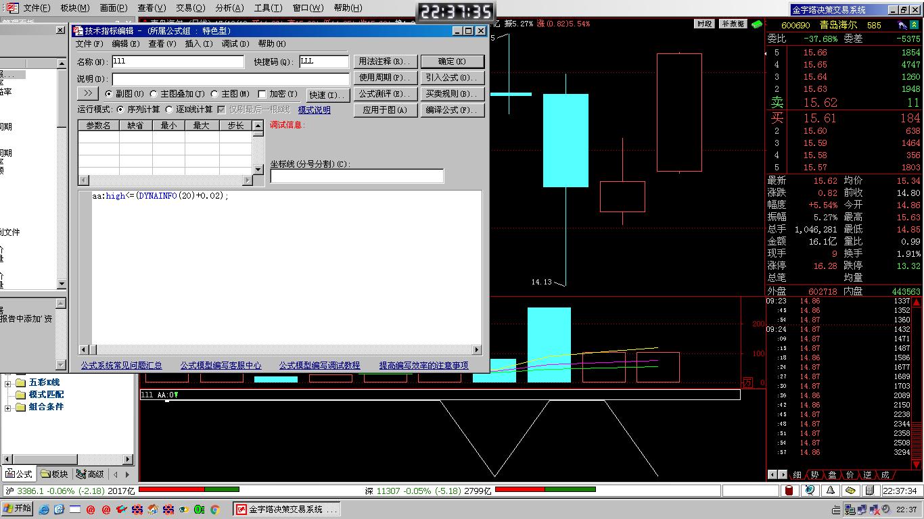Open the 文件 menu in formula editor

89,44
